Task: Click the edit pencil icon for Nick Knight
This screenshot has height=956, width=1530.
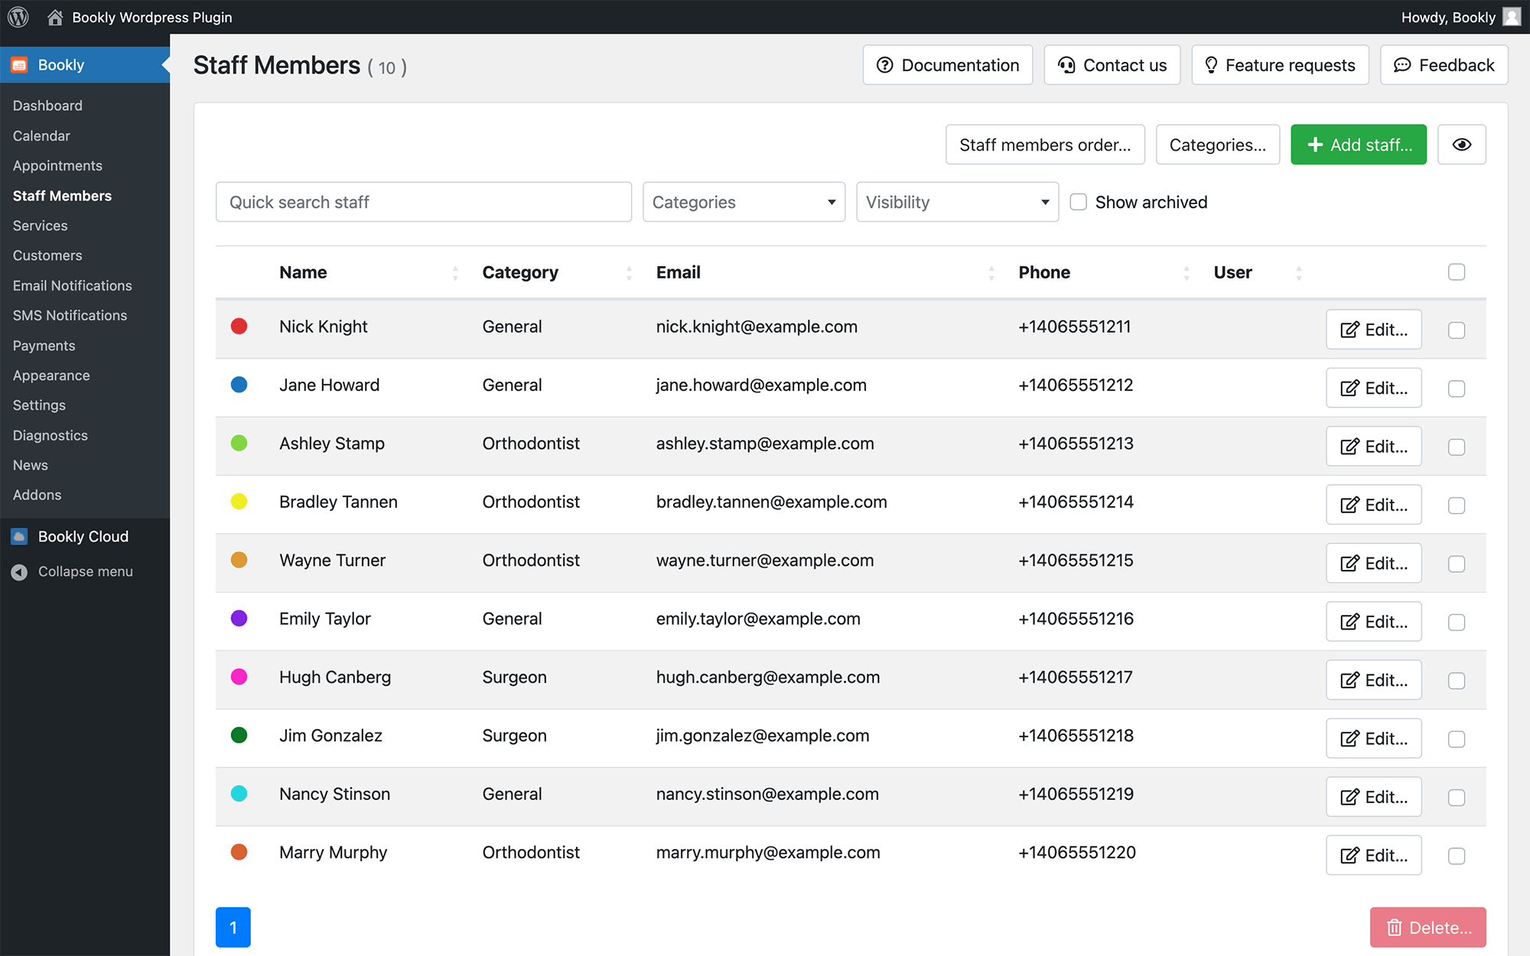Action: tap(1350, 330)
